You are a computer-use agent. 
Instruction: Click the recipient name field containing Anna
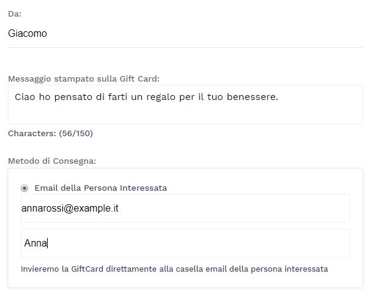tap(185, 243)
